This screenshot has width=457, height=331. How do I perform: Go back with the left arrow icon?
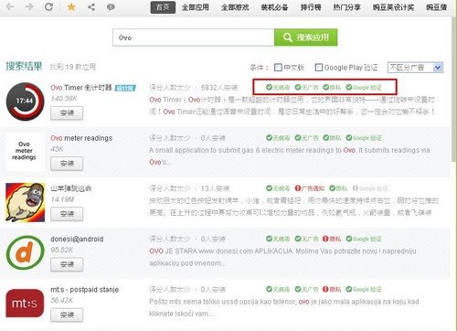10,6
